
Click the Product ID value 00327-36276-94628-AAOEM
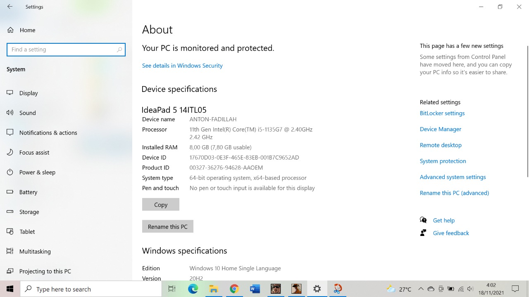point(226,167)
